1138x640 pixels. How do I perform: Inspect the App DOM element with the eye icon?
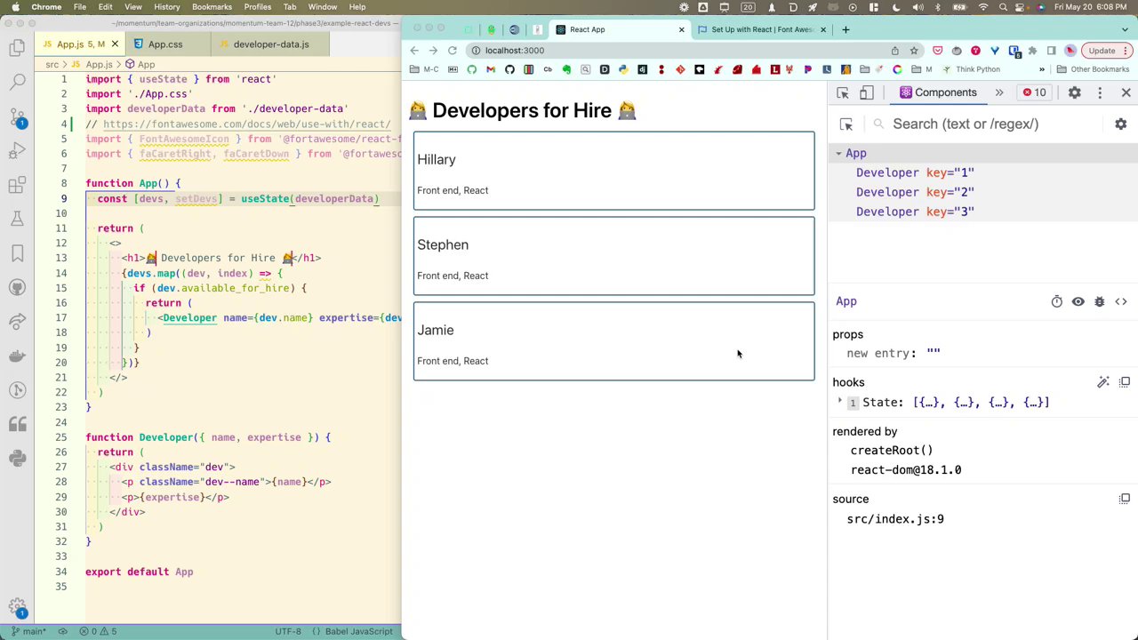1078,302
